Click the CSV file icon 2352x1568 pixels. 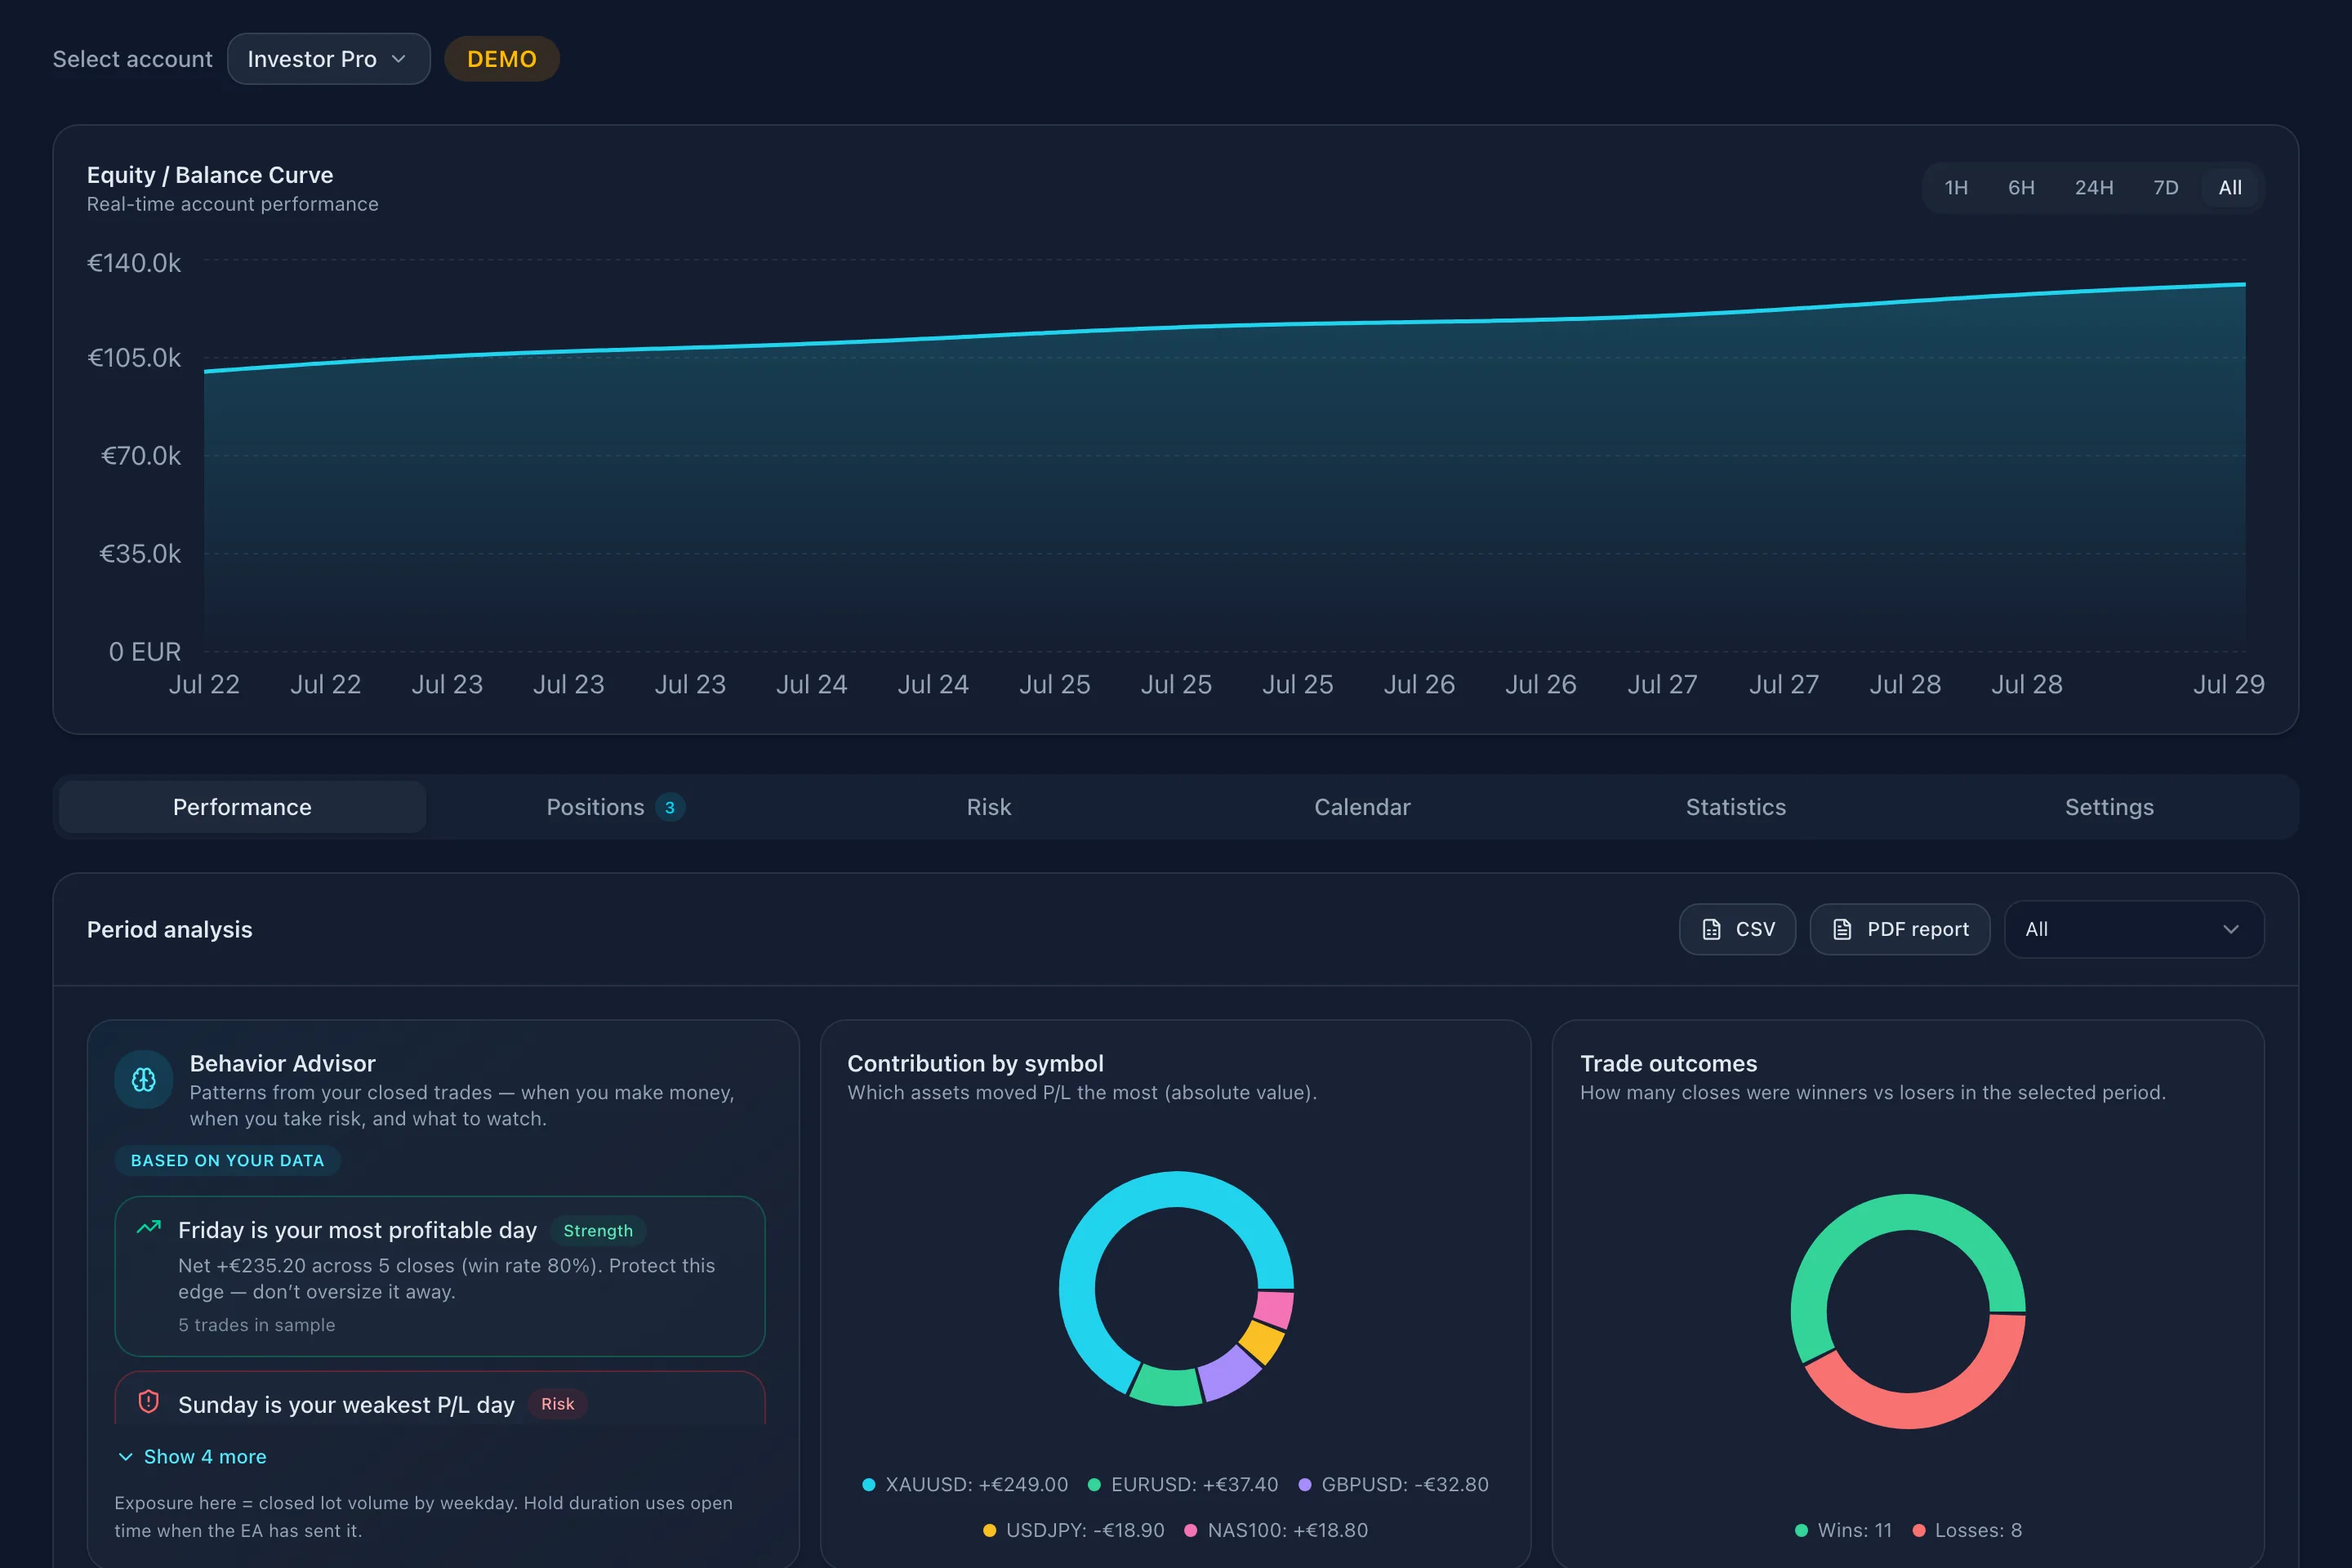point(1711,929)
